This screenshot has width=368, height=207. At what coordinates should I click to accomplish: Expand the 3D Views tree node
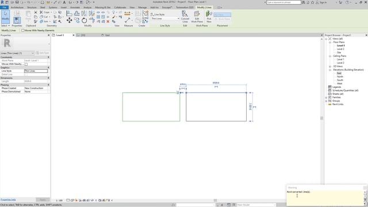(x=329, y=67)
